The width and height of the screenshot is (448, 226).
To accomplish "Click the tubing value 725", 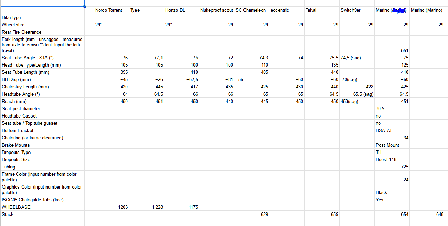I will coord(392,167).
